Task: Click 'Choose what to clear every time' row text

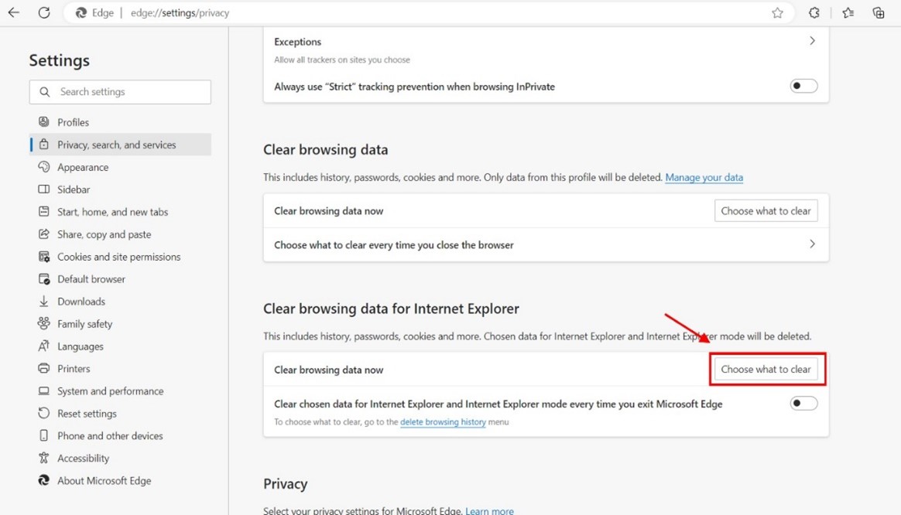Action: pos(394,244)
